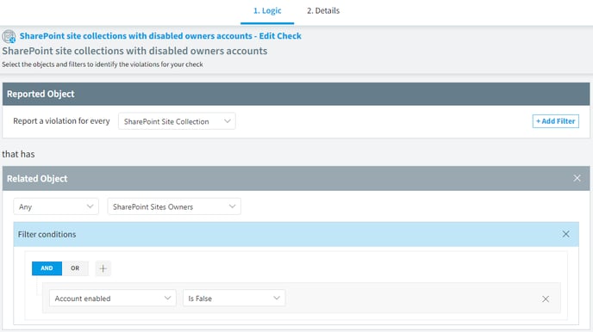The height and width of the screenshot is (332, 593).
Task: Remove the Related Object section
Action: click(x=577, y=178)
